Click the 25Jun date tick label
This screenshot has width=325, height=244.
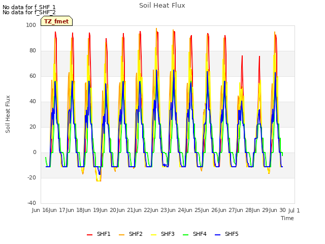(x=202, y=210)
